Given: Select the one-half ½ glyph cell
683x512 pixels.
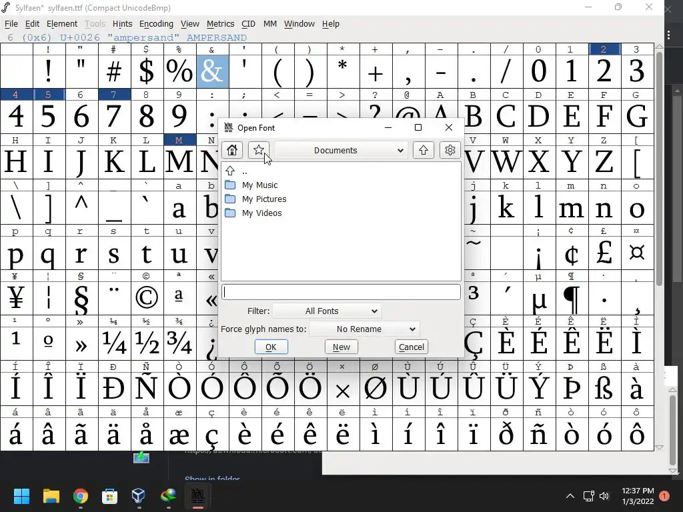Looking at the screenshot, I should pyautogui.click(x=147, y=343).
